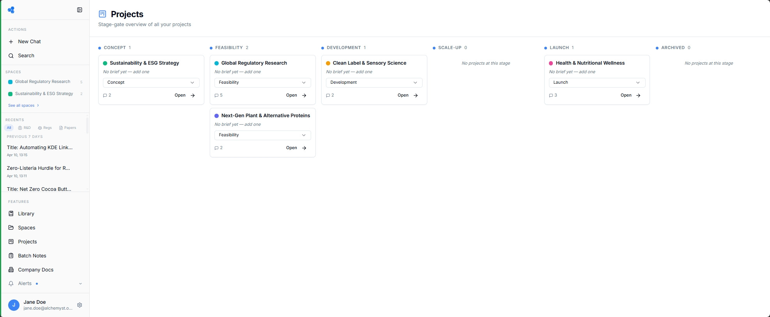Click the Jane Doe avatar circle

(14, 305)
